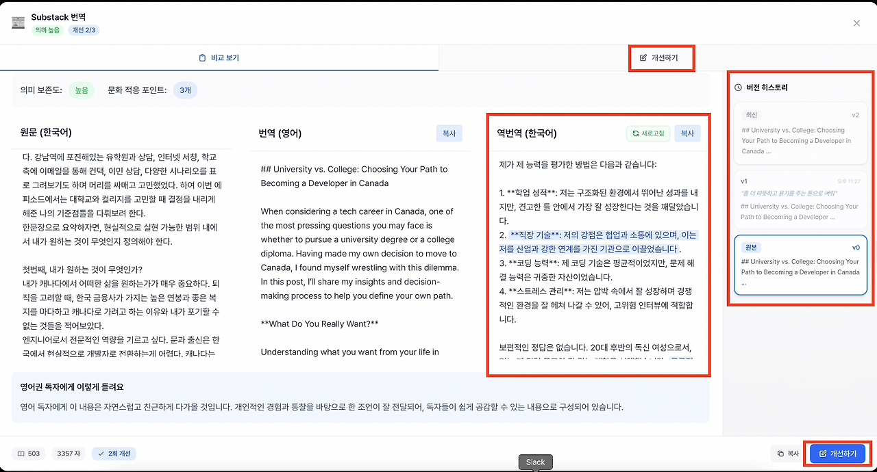Copy the English translation with 복사

pyautogui.click(x=449, y=133)
